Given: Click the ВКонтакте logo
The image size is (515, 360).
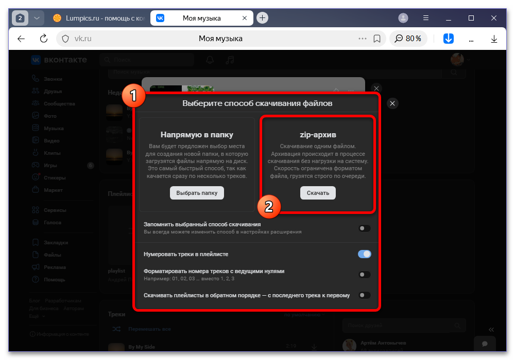Looking at the screenshot, I should coord(59,60).
